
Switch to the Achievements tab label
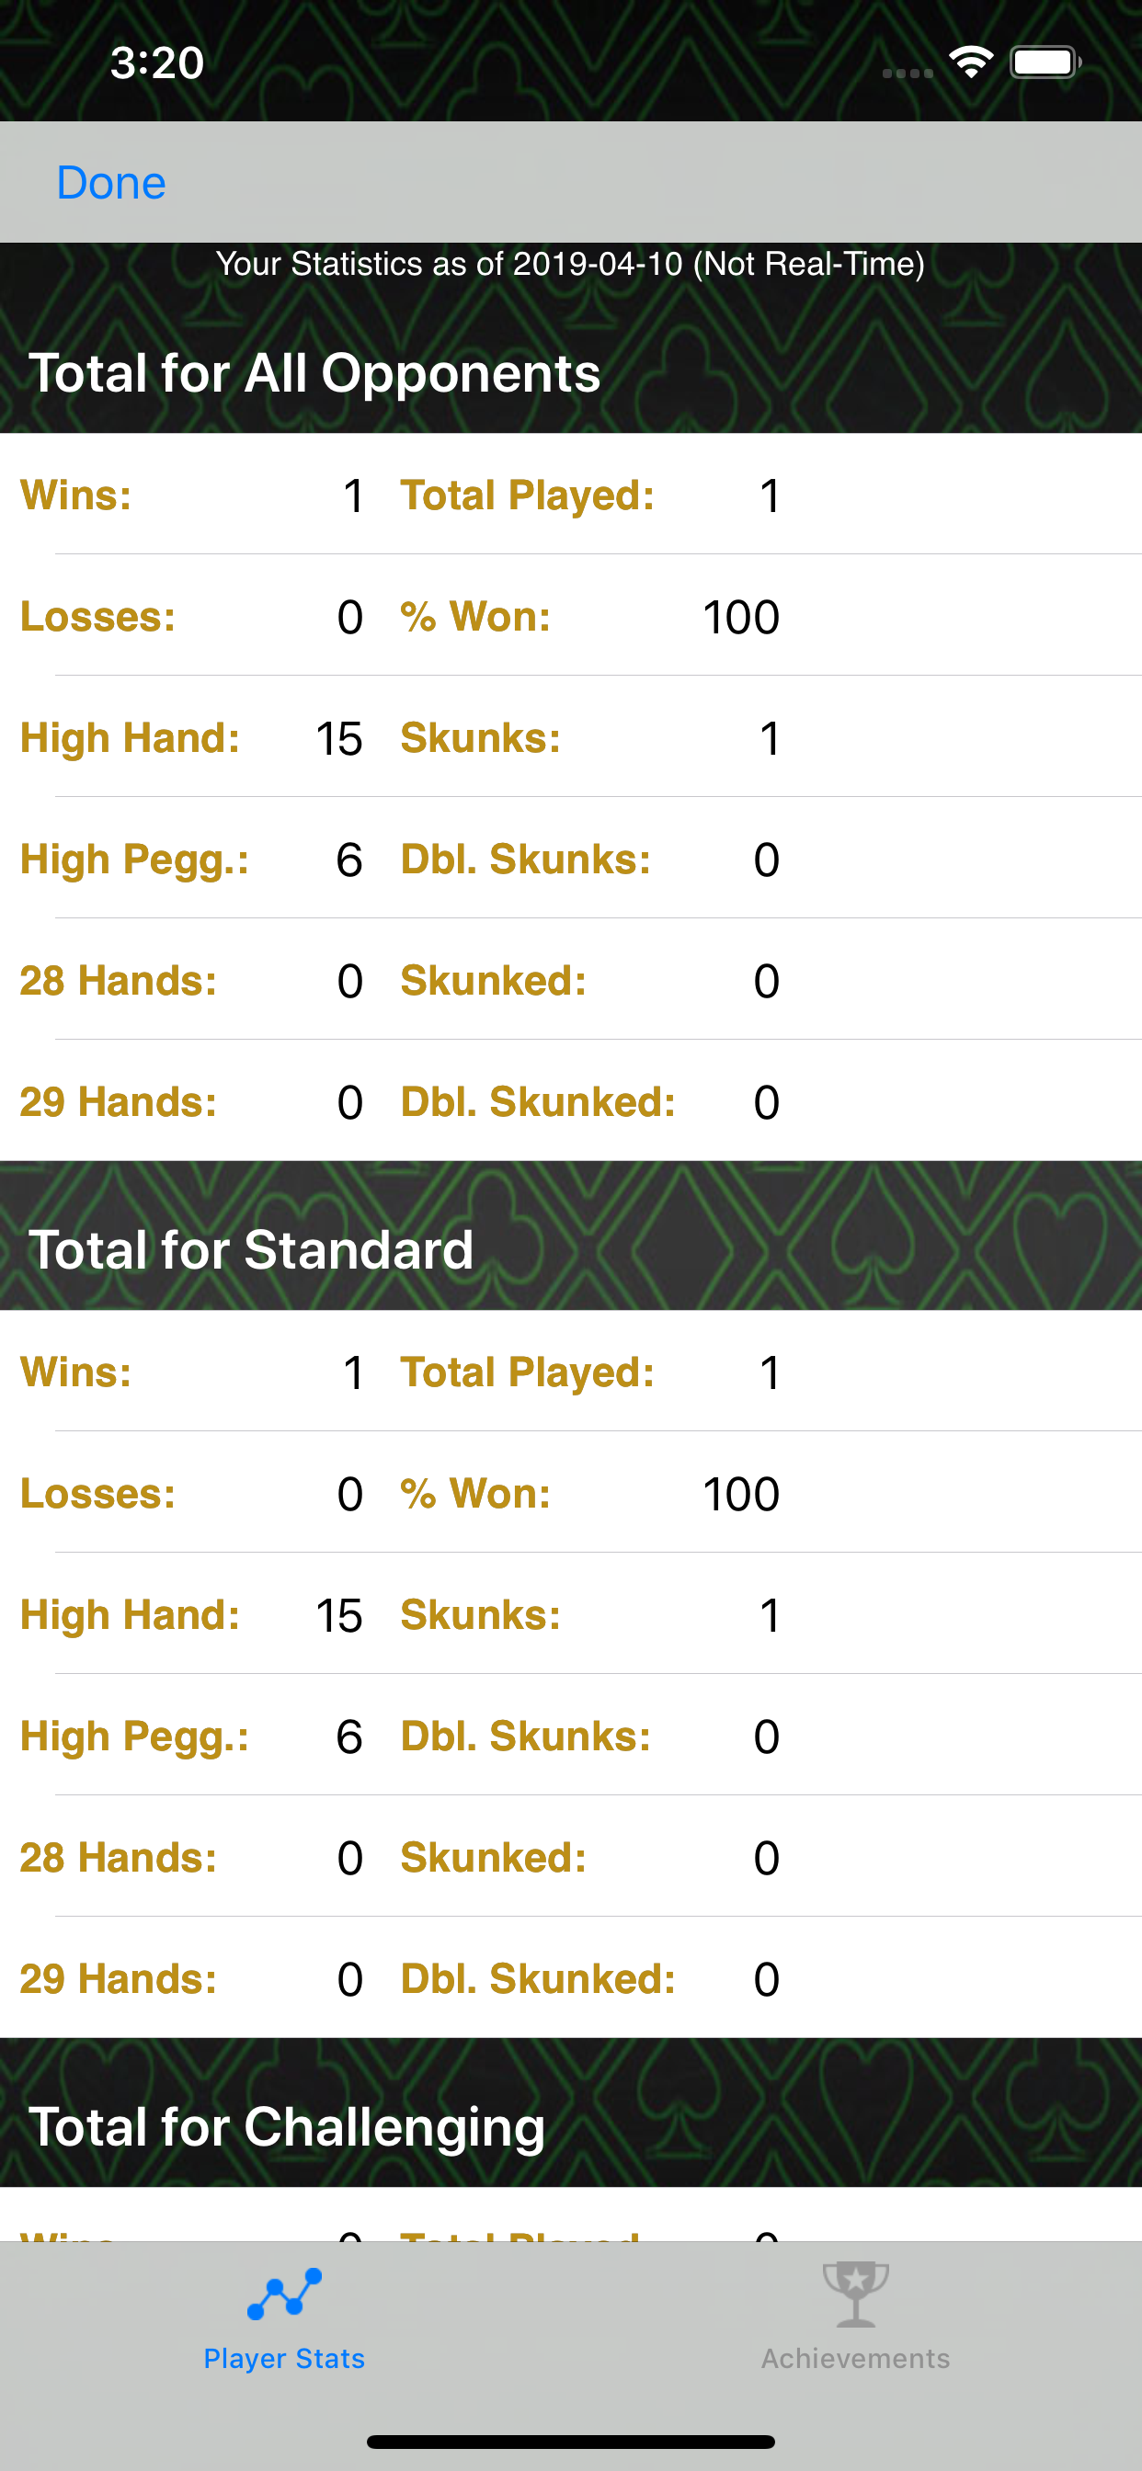tap(855, 2358)
